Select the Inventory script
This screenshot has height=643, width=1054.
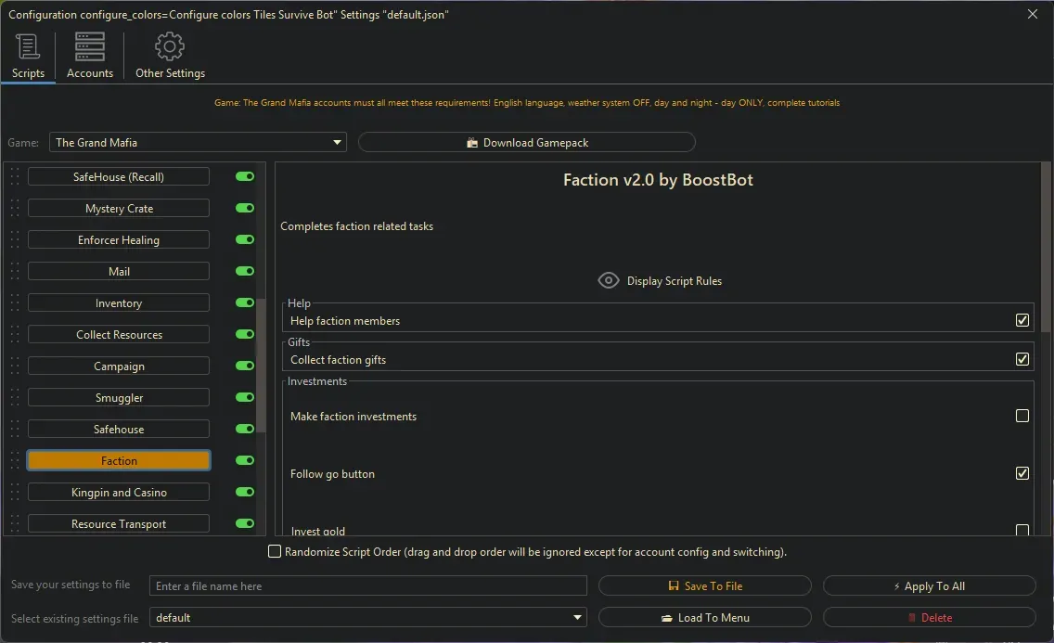(119, 303)
